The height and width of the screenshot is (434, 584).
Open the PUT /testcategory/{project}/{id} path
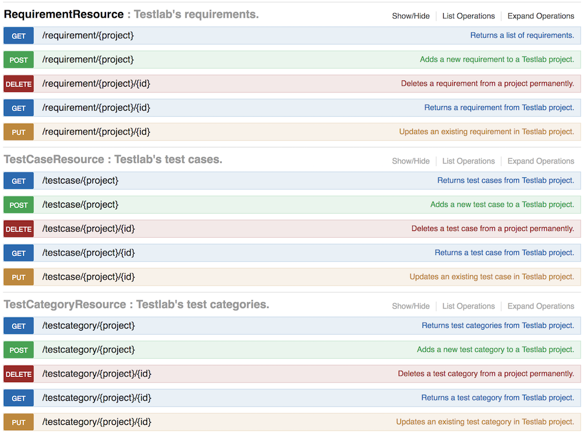tap(96, 422)
